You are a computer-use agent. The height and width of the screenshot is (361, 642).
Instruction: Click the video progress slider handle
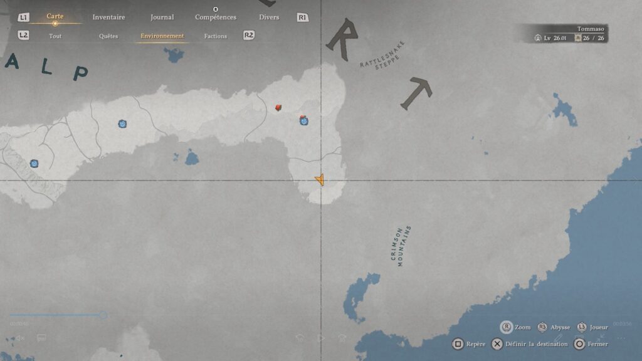[103, 315]
